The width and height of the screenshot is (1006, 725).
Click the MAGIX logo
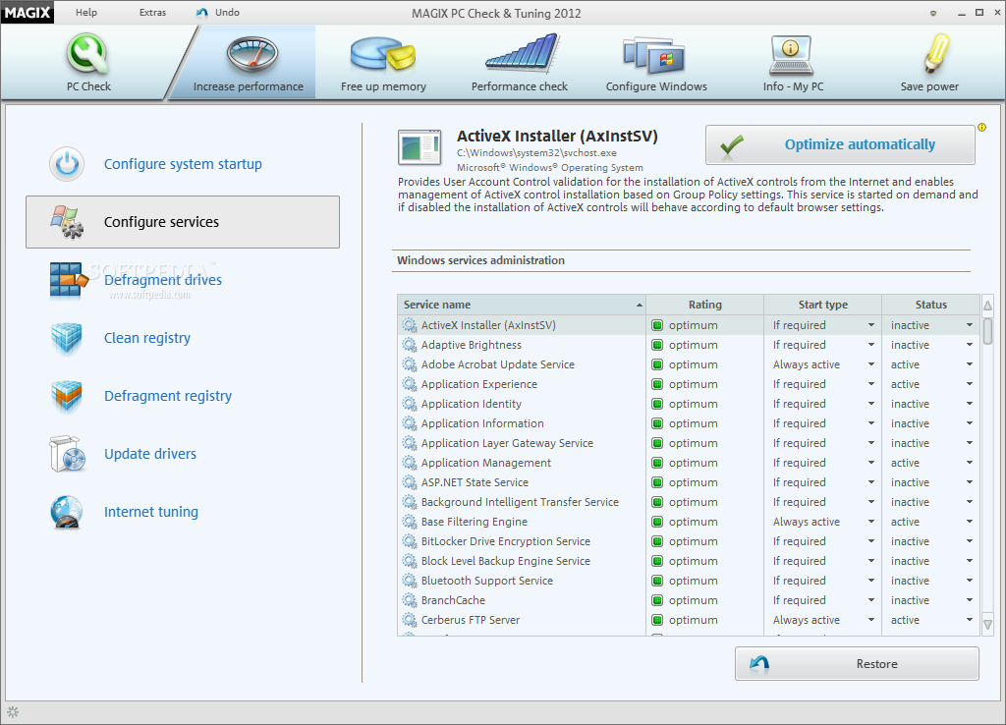click(x=27, y=12)
